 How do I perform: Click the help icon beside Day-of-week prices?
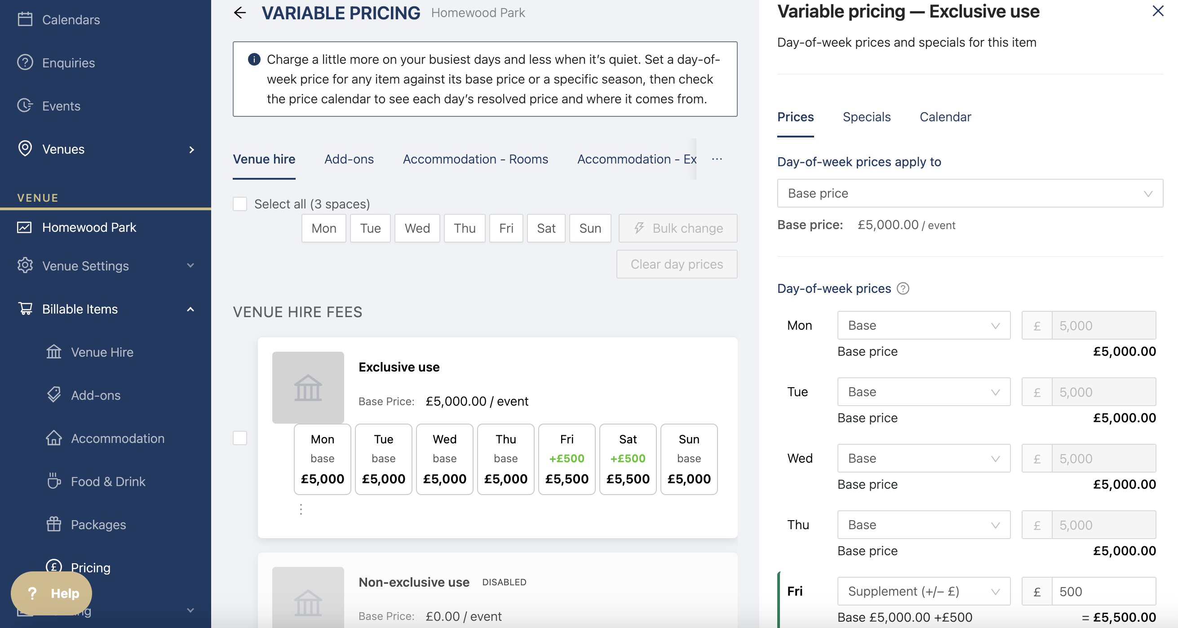(903, 288)
